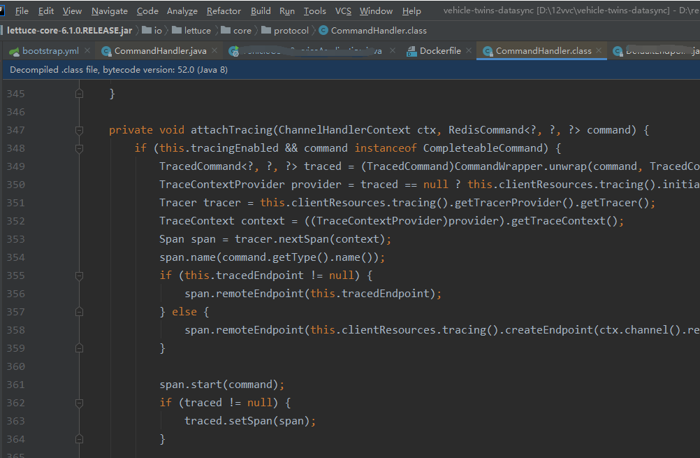Screen dimensions: 700x458
Task: Click line number 353 in the gutter
Action: [15, 239]
